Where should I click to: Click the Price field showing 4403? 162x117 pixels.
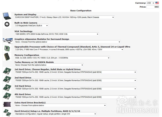click(x=153, y=7)
